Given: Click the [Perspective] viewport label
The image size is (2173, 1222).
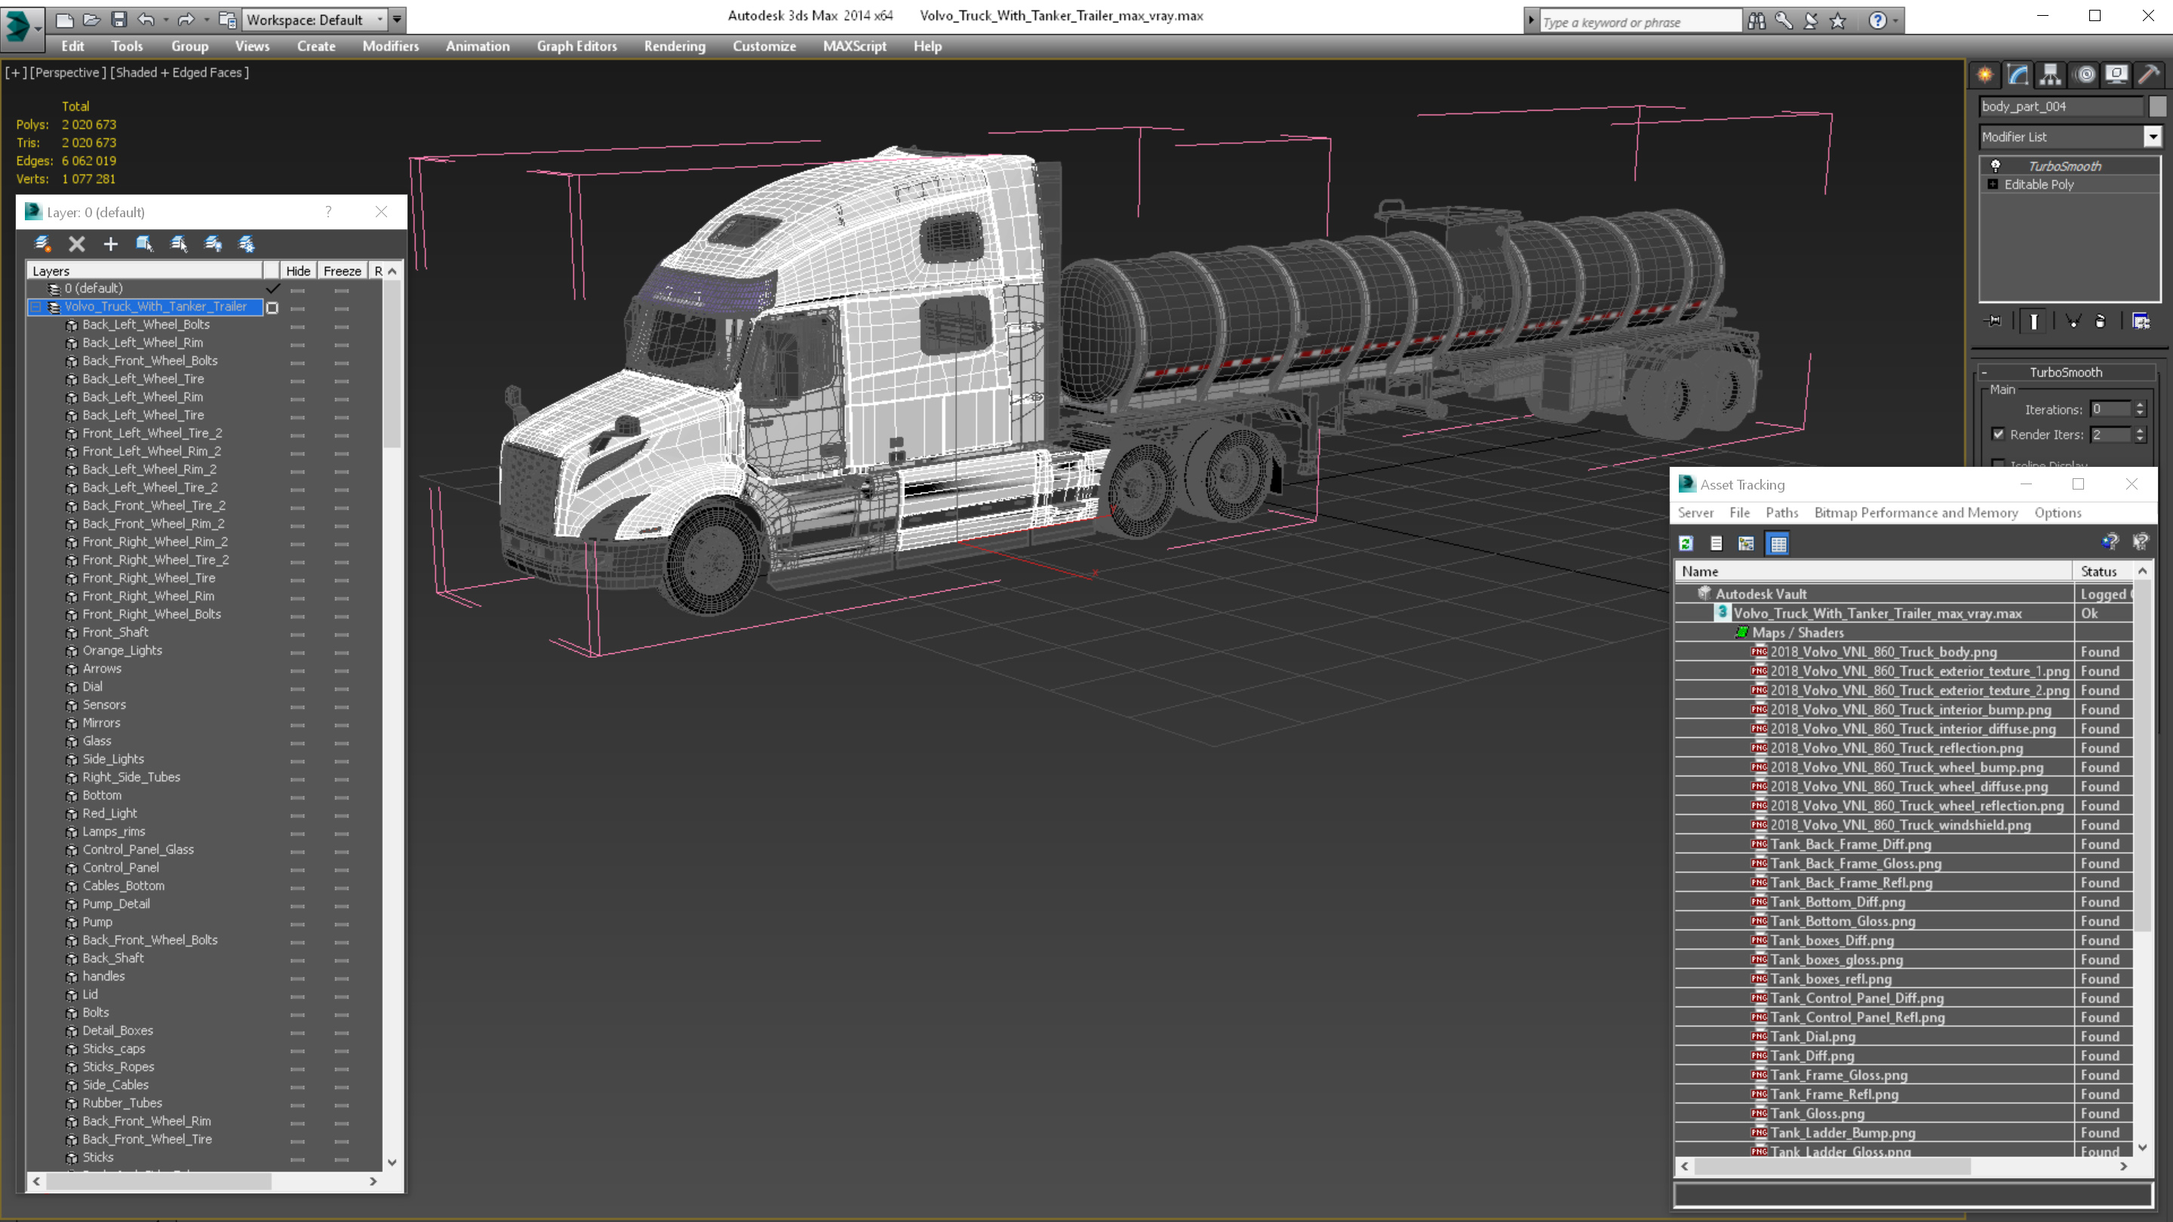Looking at the screenshot, I should pos(69,72).
